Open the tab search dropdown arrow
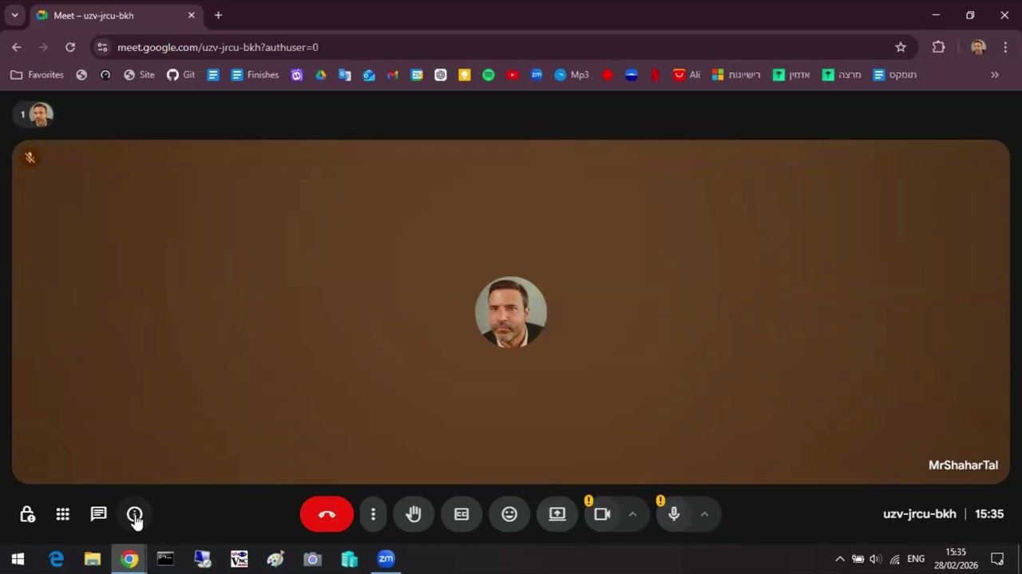 point(14,15)
